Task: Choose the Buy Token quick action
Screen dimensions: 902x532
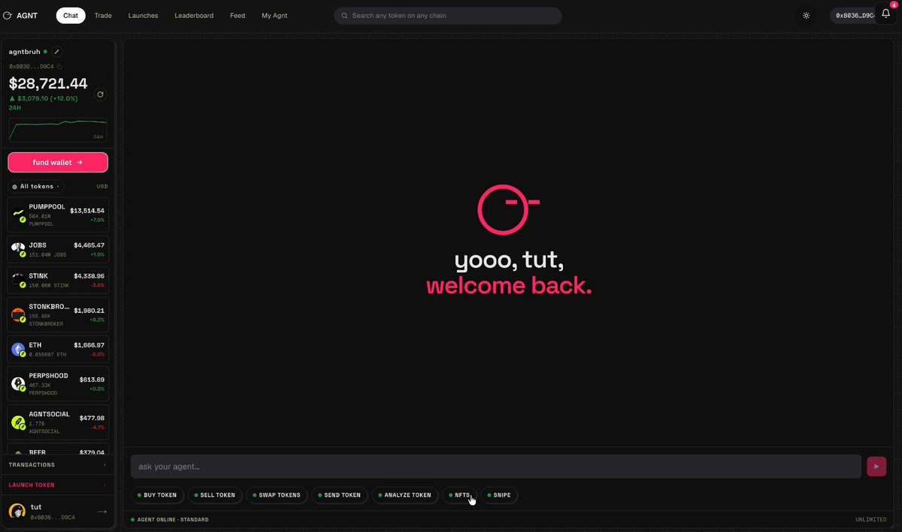Action: [157, 495]
